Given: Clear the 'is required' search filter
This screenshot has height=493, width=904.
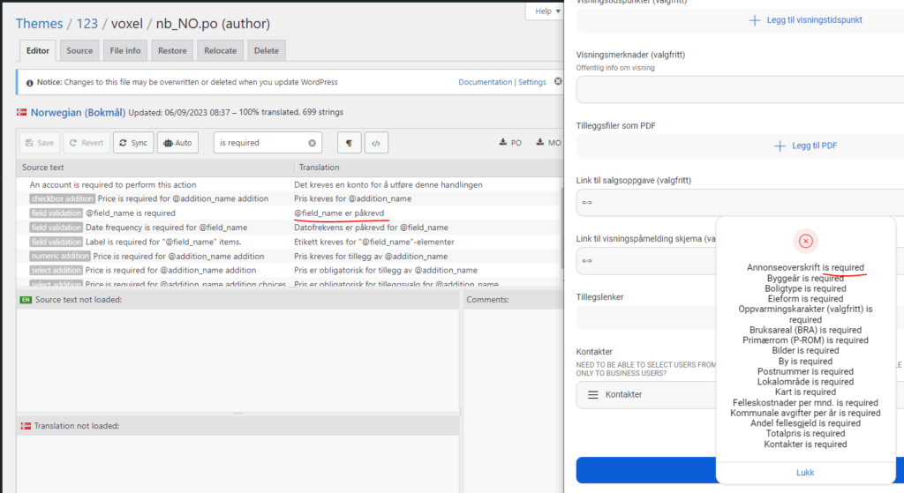Looking at the screenshot, I should (312, 143).
